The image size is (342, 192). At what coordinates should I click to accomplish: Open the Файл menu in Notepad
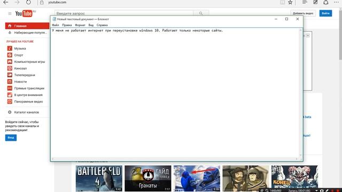click(x=56, y=25)
